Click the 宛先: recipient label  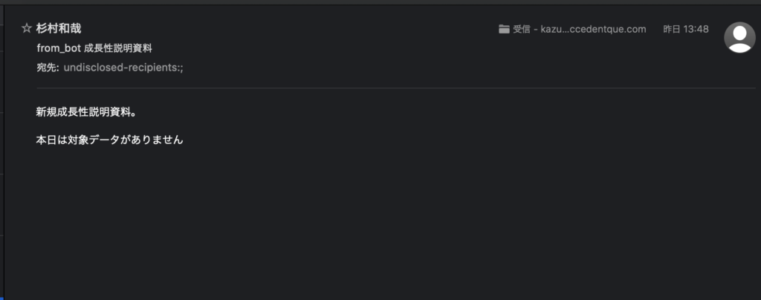click(48, 68)
